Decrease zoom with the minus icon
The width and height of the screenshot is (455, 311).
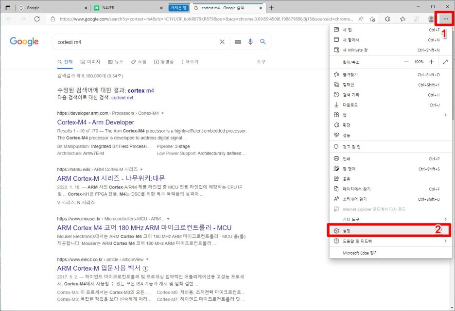406,62
